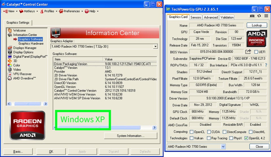Expand the Help dropdown arrow

tap(98, 11)
